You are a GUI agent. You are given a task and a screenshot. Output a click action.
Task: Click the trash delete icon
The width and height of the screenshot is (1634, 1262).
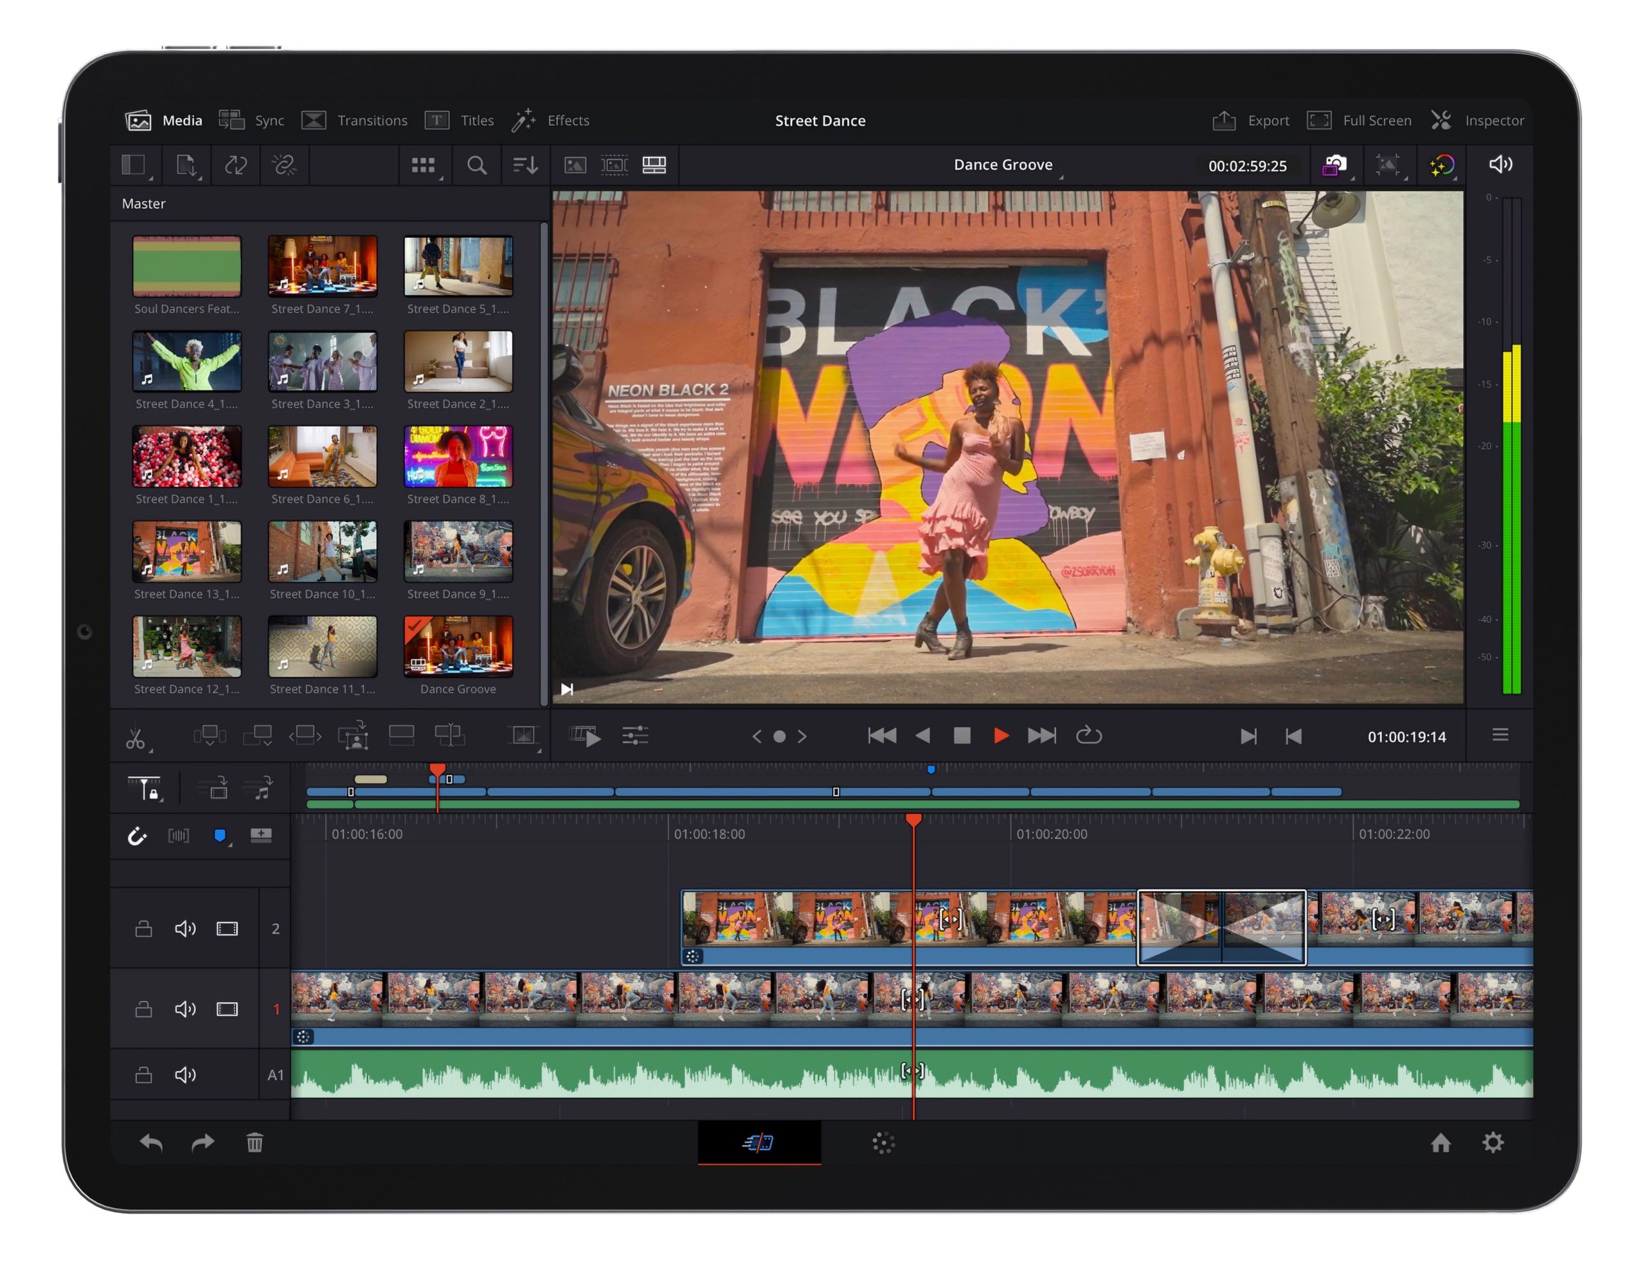coord(255,1142)
